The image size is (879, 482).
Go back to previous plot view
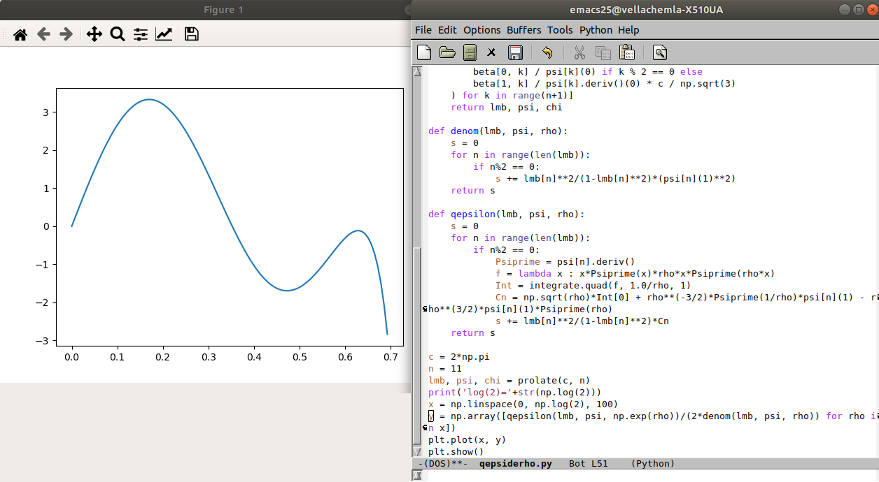[43, 34]
